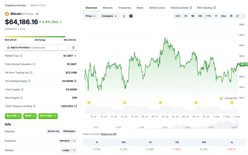Show 24 Hour Trading Vol info icon

click(31, 72)
